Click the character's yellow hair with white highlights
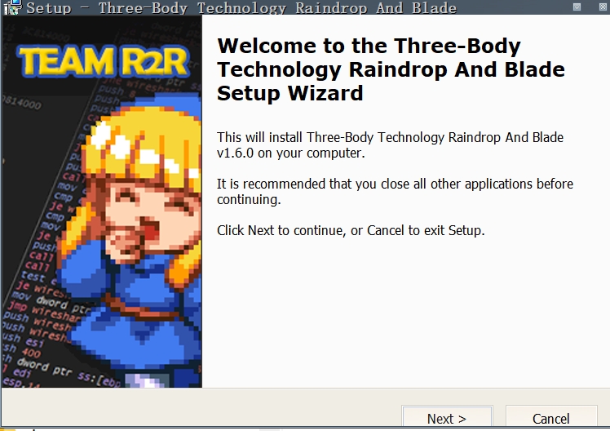 (142, 144)
